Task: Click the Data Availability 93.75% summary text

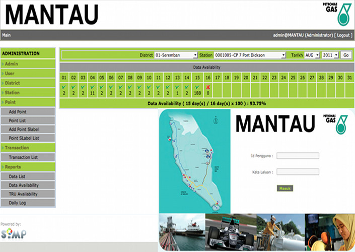Action: click(207, 103)
